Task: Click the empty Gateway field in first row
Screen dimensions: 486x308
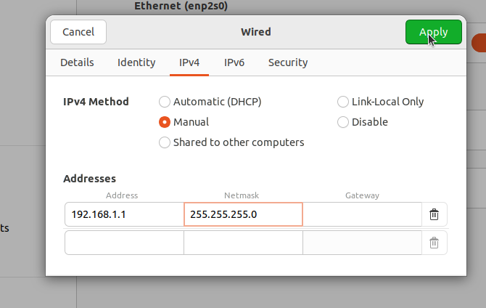Action: (362, 214)
